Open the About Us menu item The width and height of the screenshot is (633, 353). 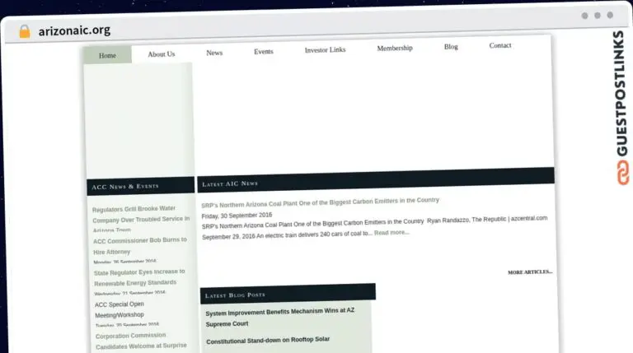tap(161, 54)
